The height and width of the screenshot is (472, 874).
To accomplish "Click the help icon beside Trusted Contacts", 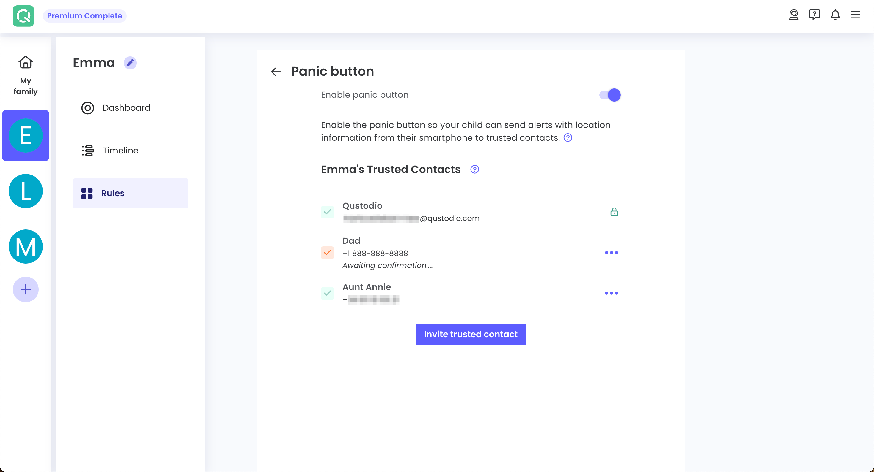I will (474, 170).
